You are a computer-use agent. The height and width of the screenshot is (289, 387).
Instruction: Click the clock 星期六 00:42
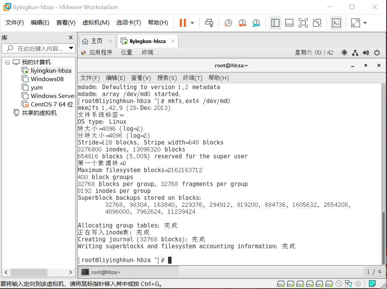(x=314, y=52)
